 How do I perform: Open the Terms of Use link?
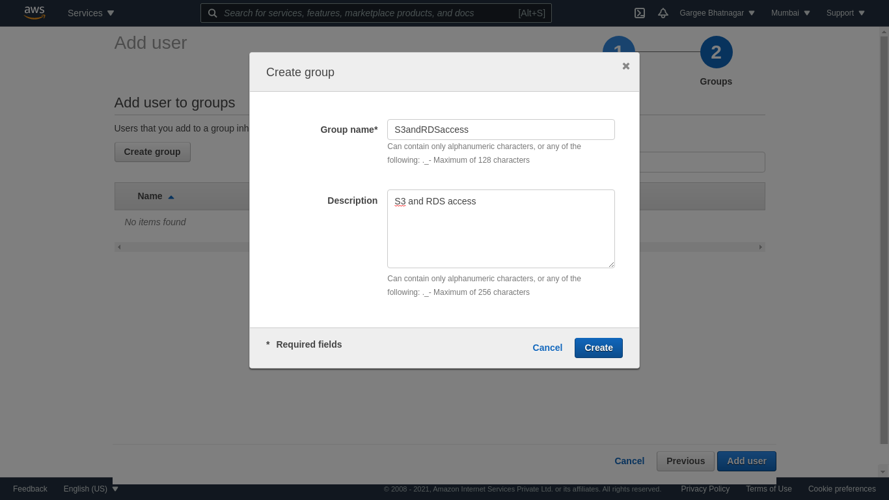coord(769,489)
